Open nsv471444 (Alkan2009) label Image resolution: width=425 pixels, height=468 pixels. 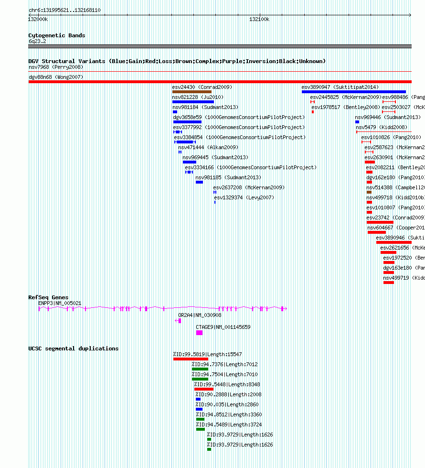tap(208, 147)
